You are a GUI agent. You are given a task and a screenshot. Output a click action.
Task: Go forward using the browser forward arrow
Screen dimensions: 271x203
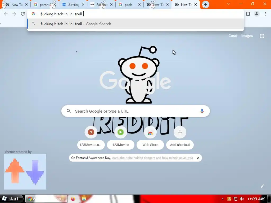click(x=14, y=14)
